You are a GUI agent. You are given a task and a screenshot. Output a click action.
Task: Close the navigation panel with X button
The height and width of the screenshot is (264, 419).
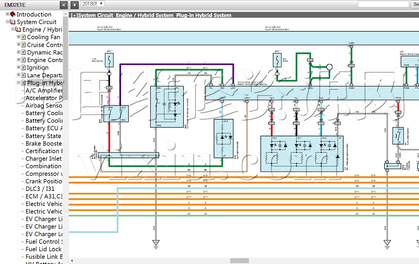coord(64,5)
